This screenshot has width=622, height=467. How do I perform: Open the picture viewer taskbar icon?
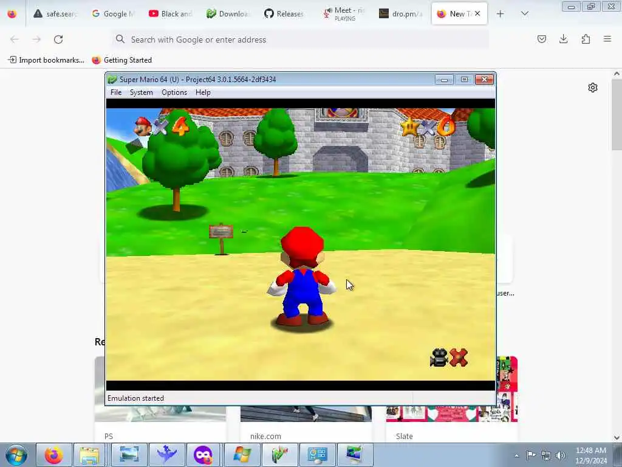point(129,455)
